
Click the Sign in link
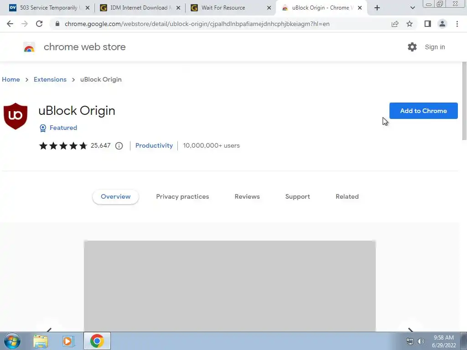tap(435, 47)
